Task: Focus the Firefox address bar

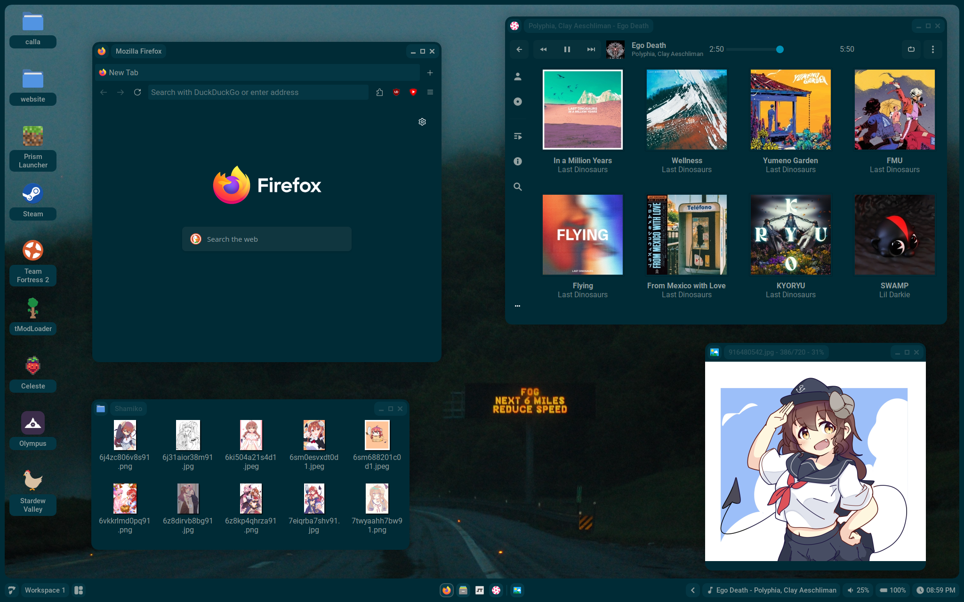Action: coord(258,92)
